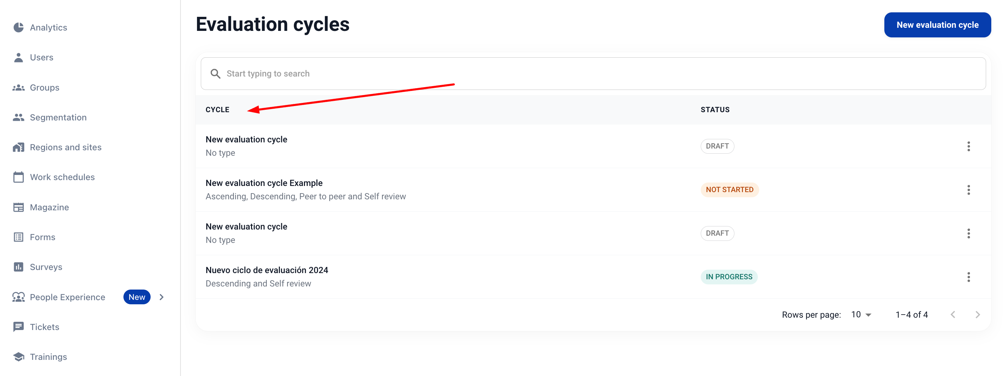
Task: Open options menu for Nuevo ciclo de evaluación 2024
Action: pos(968,277)
